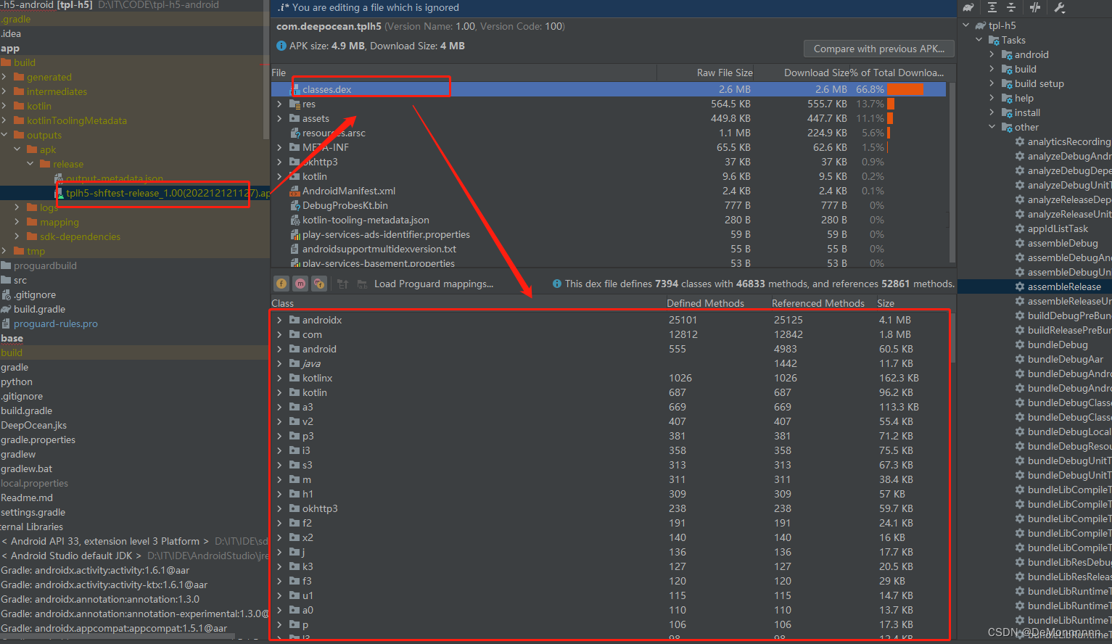Select output-metadata.json in project tree
1112x644 pixels.
[x=114, y=178]
